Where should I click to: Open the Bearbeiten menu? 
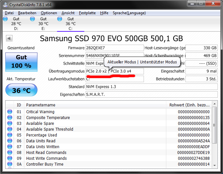pos(27,13)
